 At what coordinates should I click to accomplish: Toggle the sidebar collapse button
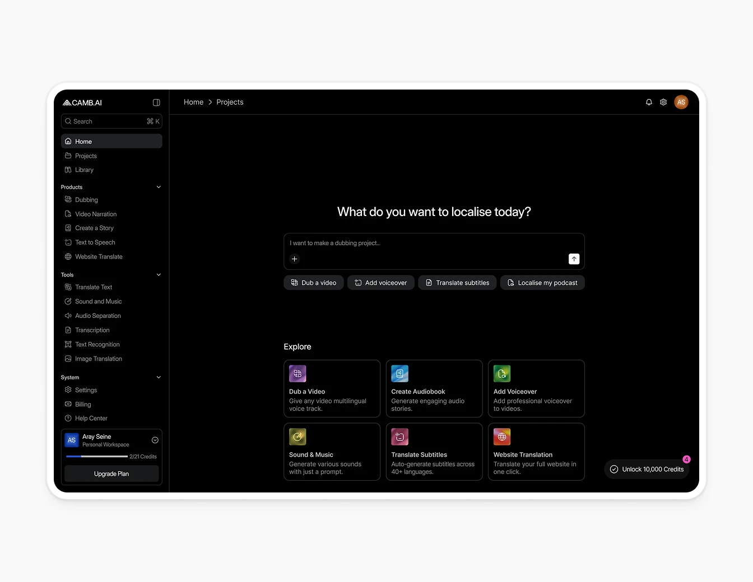(156, 102)
